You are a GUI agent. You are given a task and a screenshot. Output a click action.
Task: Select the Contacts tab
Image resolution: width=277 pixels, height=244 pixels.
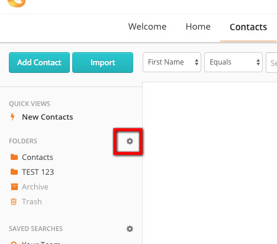point(248,27)
